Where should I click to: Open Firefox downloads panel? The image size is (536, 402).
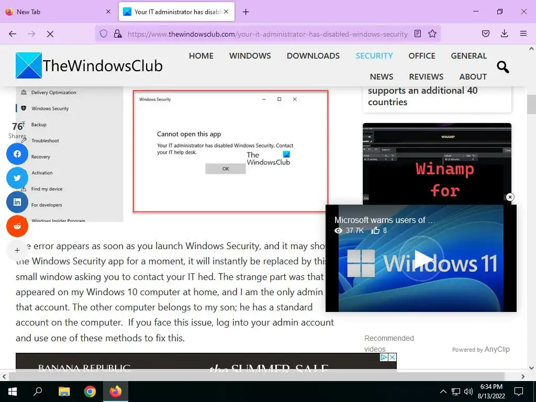(x=504, y=33)
